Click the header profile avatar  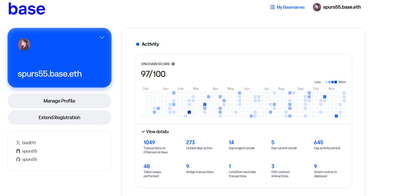tap(317, 7)
